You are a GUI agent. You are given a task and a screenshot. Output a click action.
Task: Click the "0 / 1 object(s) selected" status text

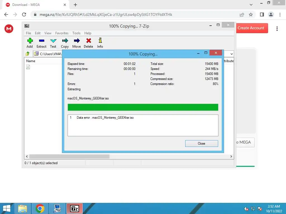pos(41,163)
